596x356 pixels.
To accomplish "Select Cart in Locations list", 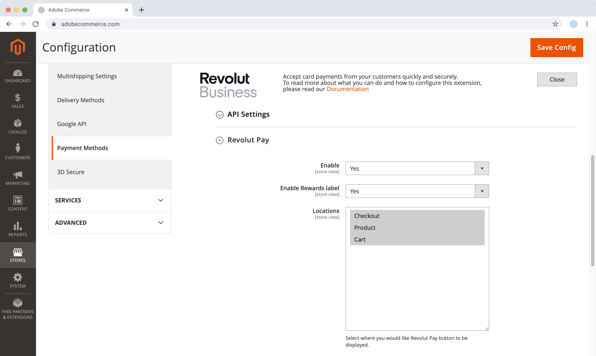I will point(417,239).
